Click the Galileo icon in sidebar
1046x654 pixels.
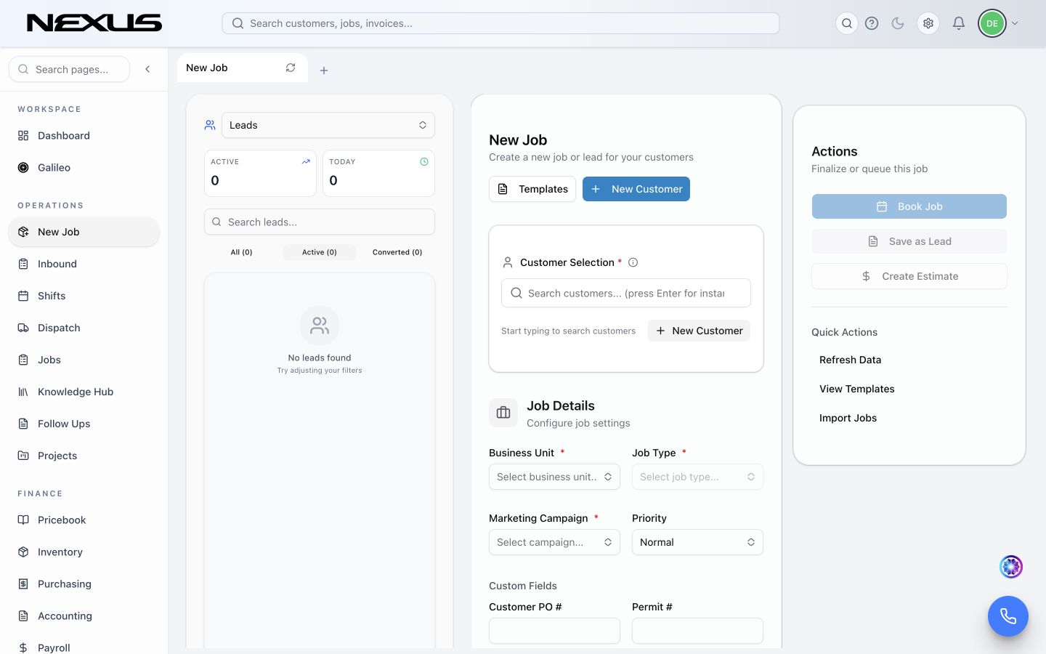coord(23,168)
